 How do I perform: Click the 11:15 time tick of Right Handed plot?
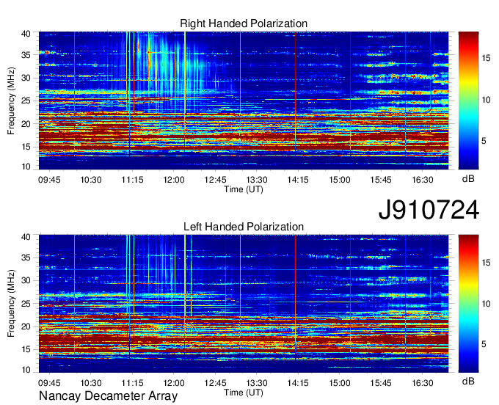coord(132,180)
